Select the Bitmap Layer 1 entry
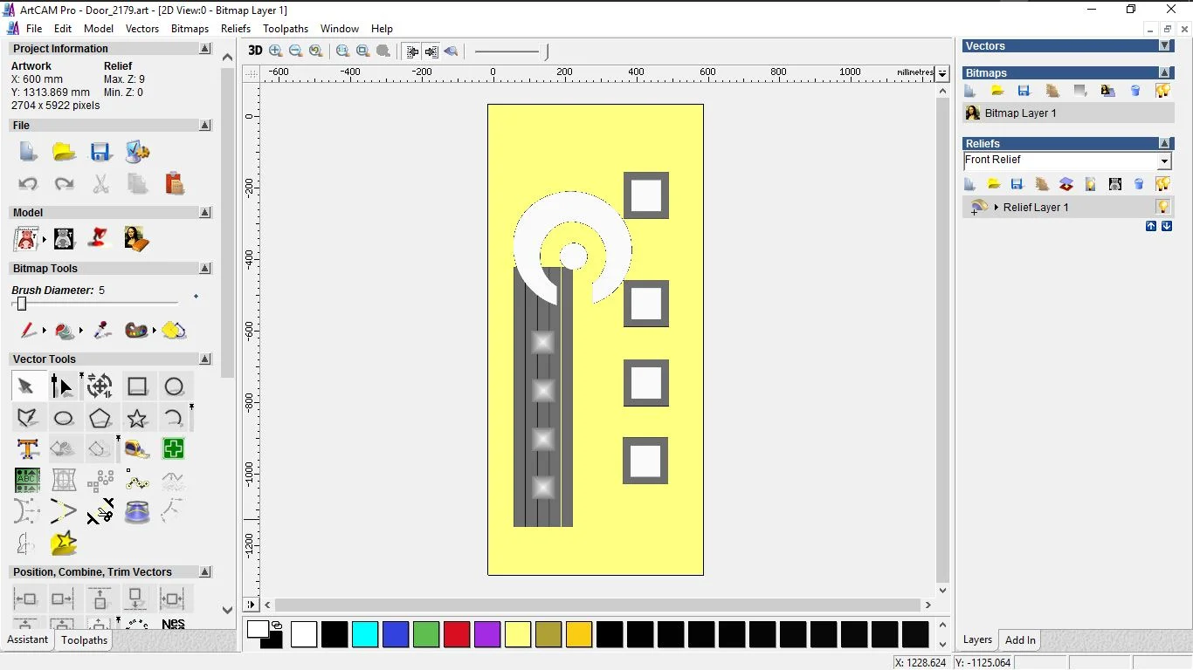The width and height of the screenshot is (1193, 670). coord(1020,113)
